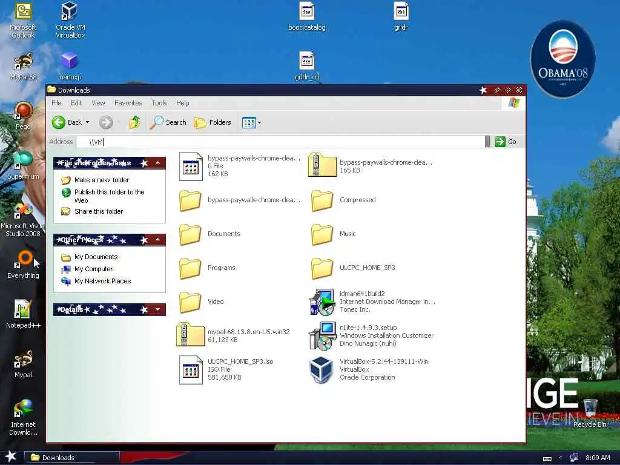
Task: Click the 8:09 AM system clock
Action: pos(598,458)
